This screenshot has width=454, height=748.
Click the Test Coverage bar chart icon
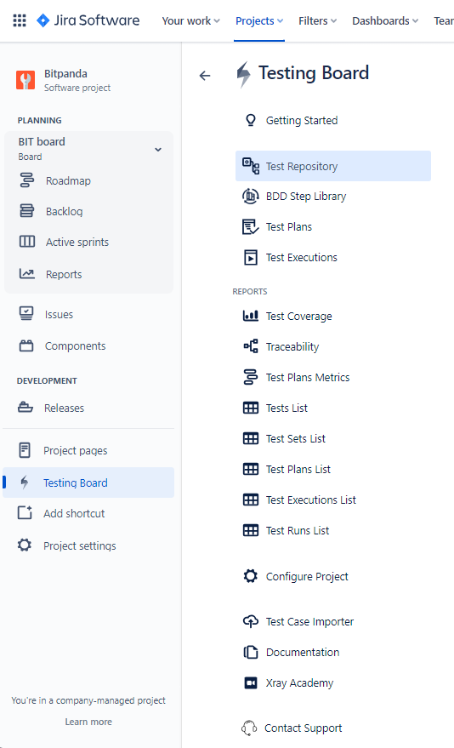tap(251, 316)
